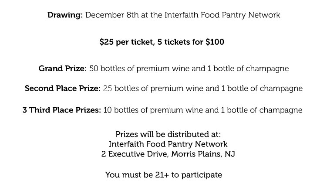
Task: Click the number "25" in Second Place line
Action: 108,89
